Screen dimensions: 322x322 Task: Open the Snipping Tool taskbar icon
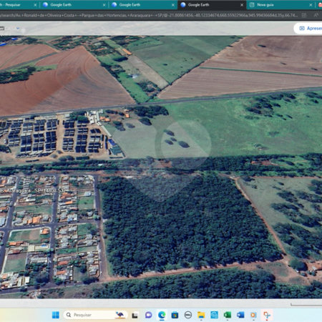pos(267,315)
